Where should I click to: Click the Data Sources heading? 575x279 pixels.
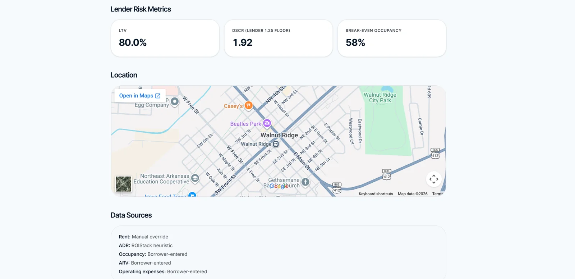(x=131, y=215)
